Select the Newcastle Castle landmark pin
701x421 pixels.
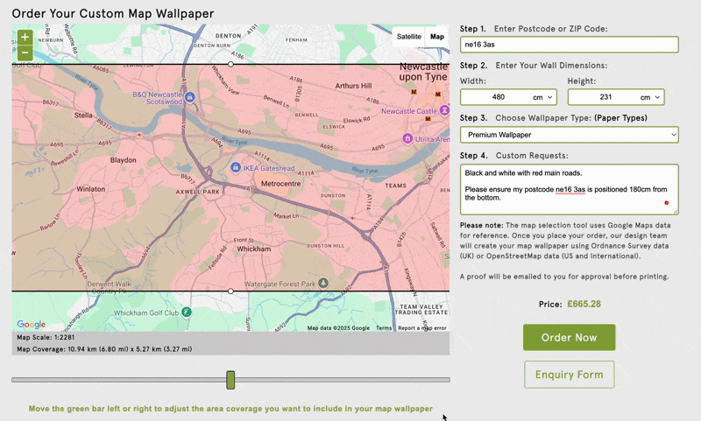444,109
